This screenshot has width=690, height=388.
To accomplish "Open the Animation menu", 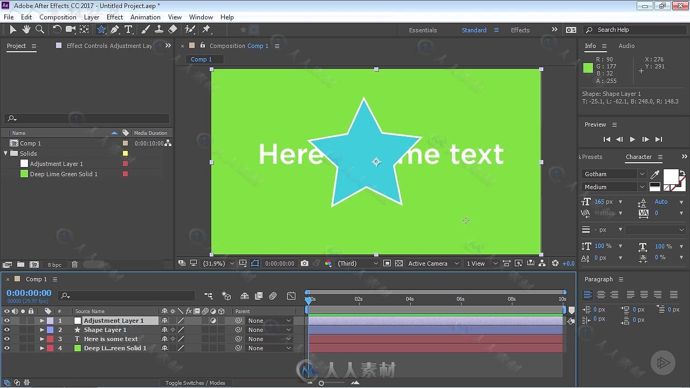I will pyautogui.click(x=146, y=17).
